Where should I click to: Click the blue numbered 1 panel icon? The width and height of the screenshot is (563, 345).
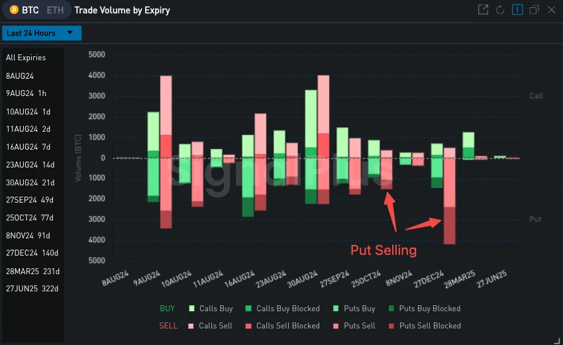(517, 10)
